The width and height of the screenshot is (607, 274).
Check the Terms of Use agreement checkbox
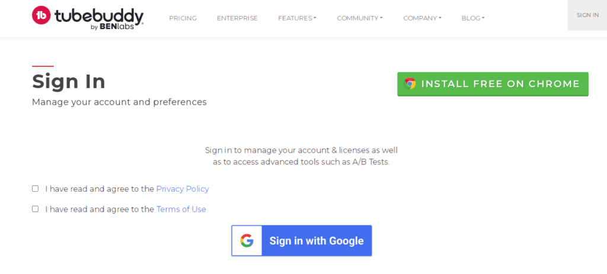point(35,209)
